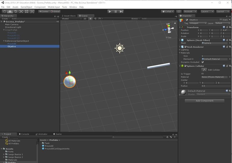Select the Directional Light sun gizmo in scene
Image resolution: width=232 pixels, height=163 pixels.
(119, 48)
